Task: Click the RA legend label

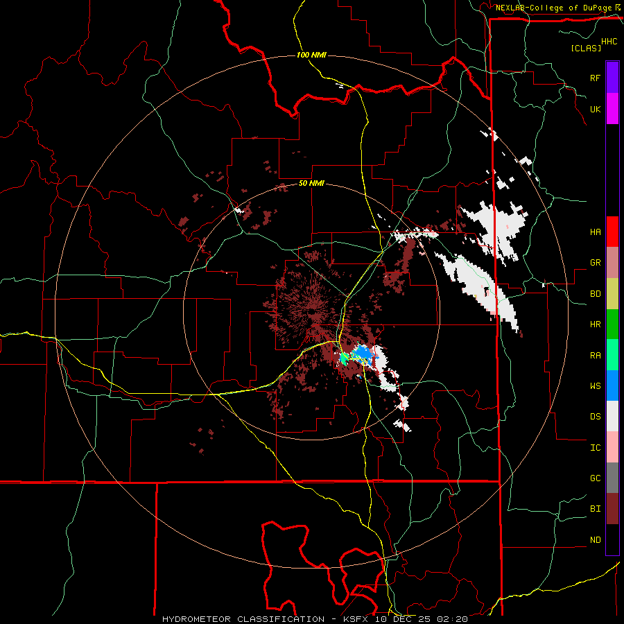Action: (x=595, y=356)
